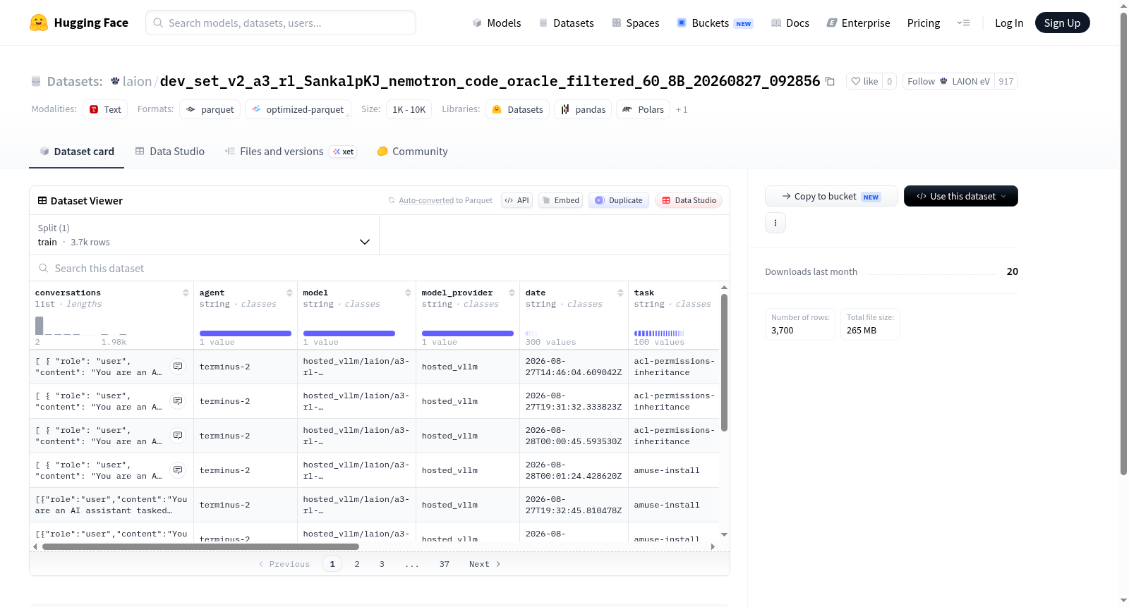Open the Auto-converted to Parquet link
The image size is (1129, 607).
(x=426, y=200)
